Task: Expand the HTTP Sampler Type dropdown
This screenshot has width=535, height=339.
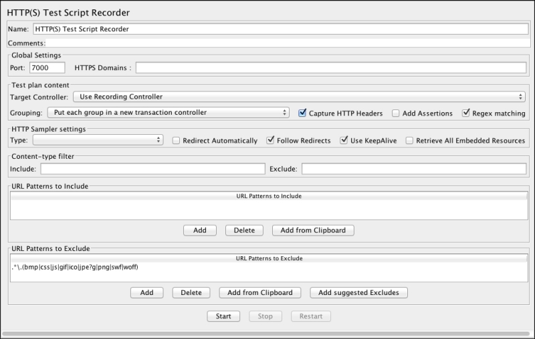Action: 98,140
